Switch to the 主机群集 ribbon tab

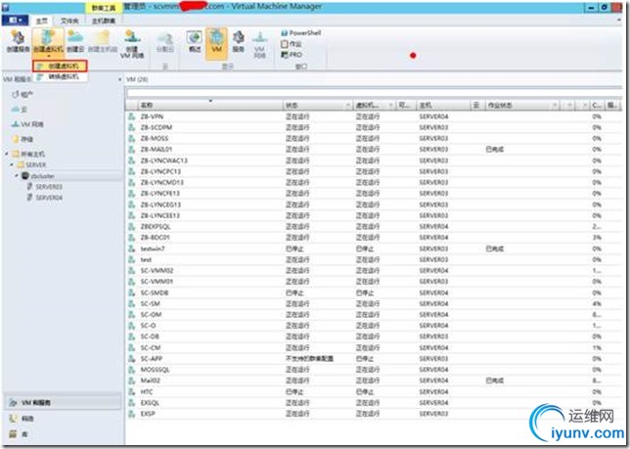[104, 21]
